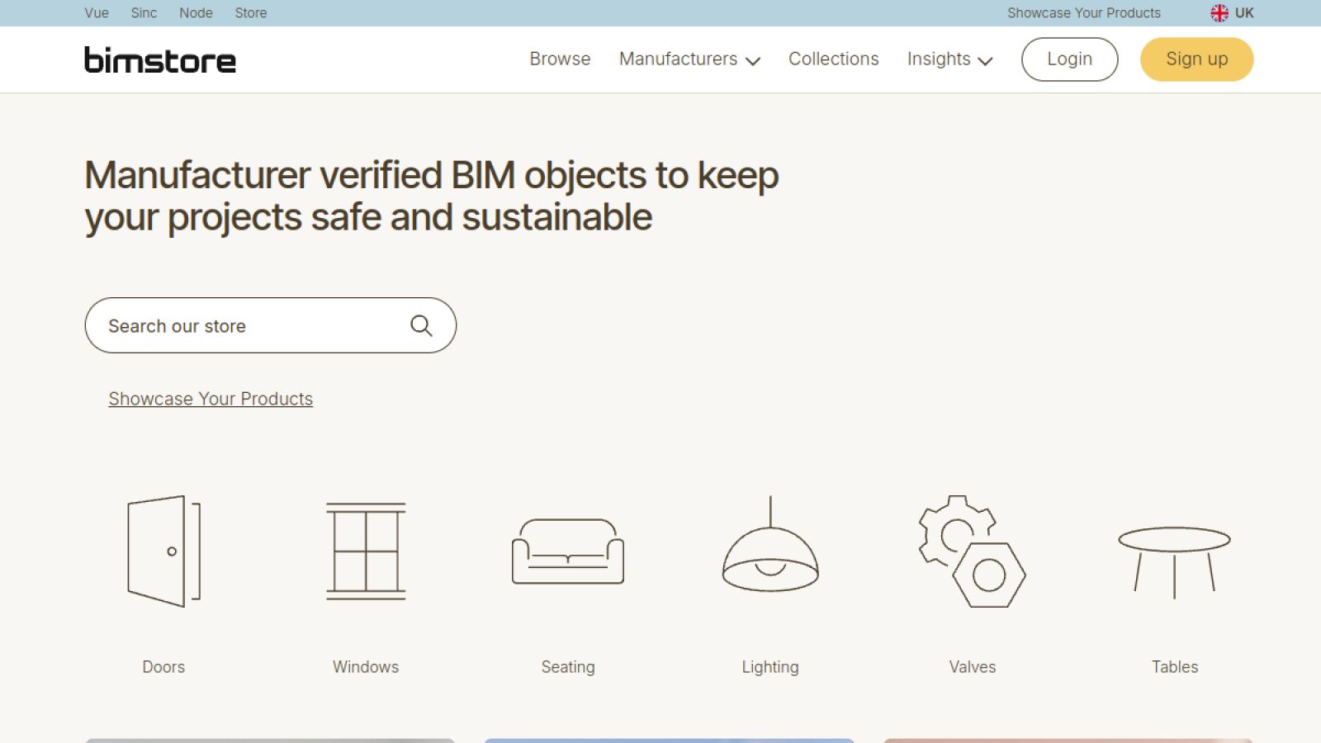
Task: Click the Doors label
Action: point(163,667)
